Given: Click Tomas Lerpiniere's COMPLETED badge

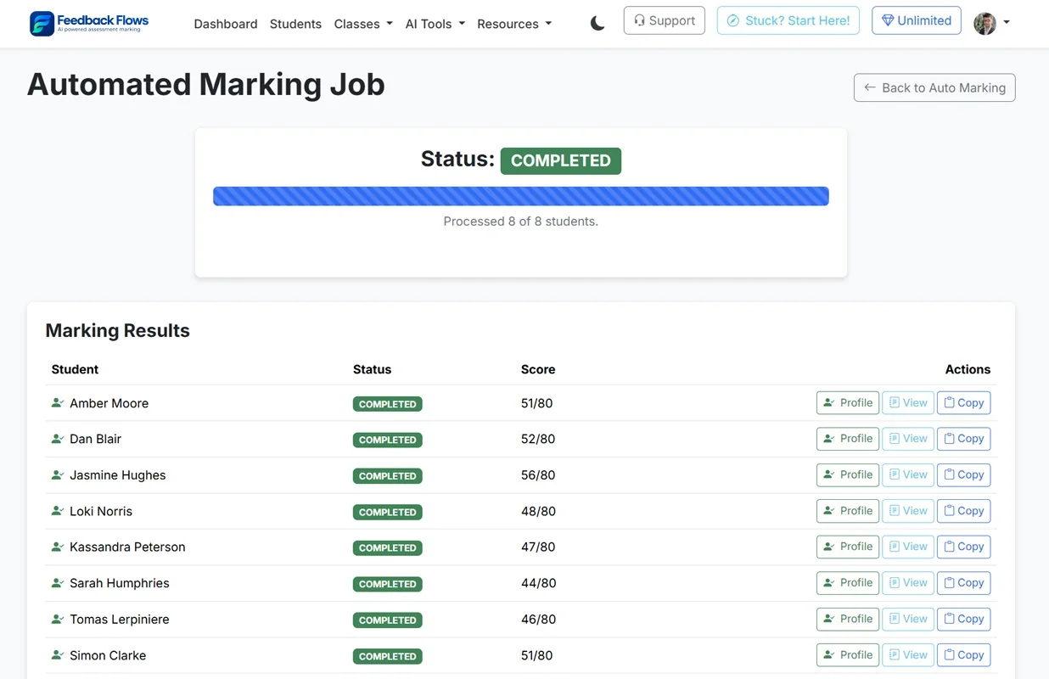Looking at the screenshot, I should pos(388,620).
